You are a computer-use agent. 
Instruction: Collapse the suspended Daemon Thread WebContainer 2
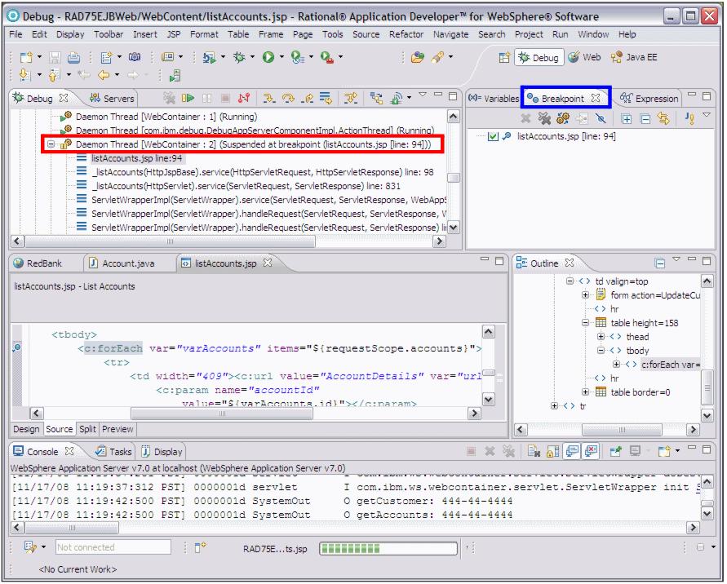click(51, 144)
